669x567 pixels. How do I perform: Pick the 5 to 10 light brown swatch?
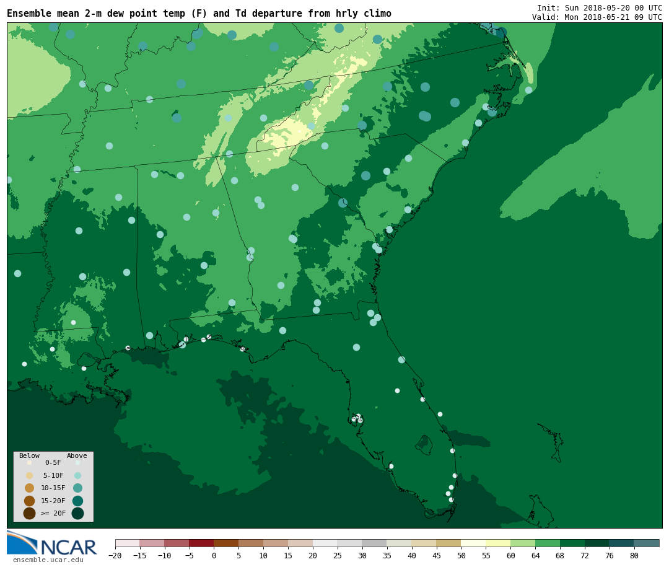pyautogui.click(x=251, y=543)
